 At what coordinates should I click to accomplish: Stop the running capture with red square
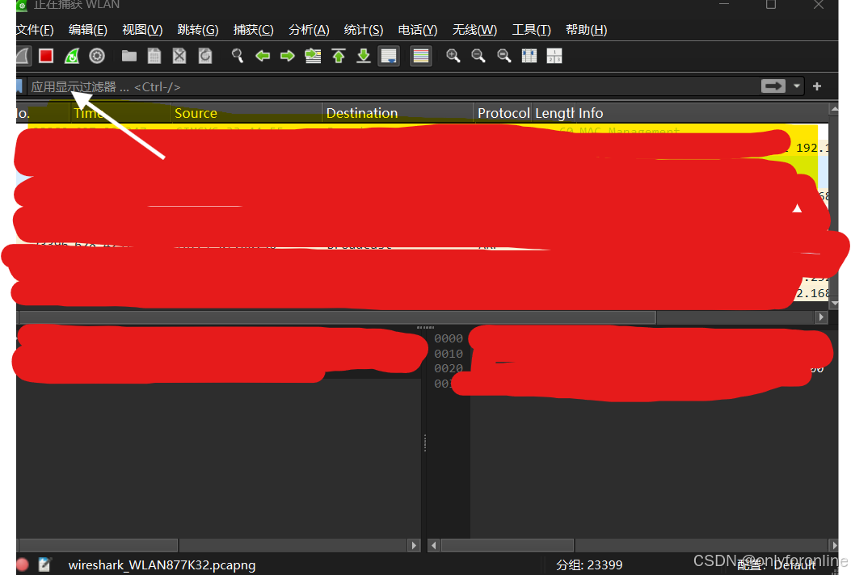(46, 56)
